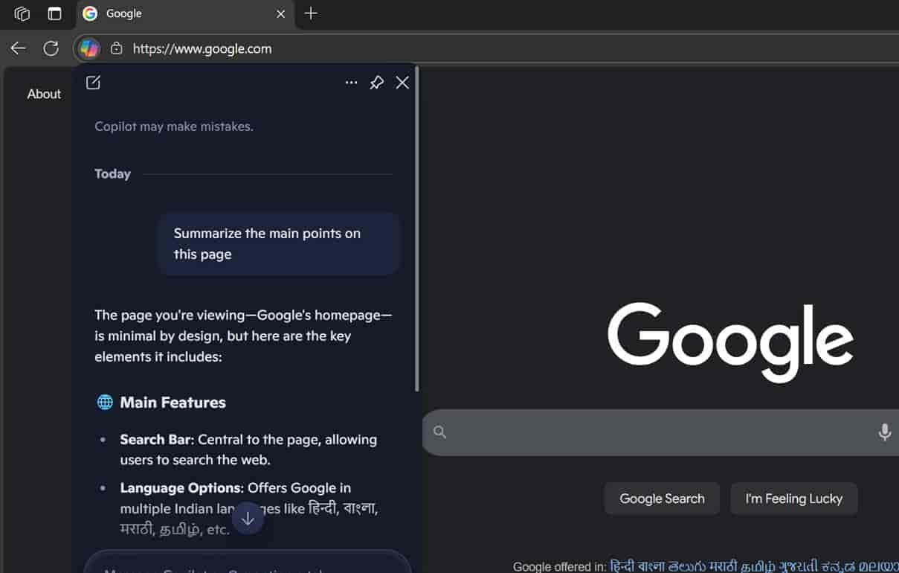Viewport: 899px width, 573px height.
Task: Start a new Copilot chat icon
Action: point(93,83)
